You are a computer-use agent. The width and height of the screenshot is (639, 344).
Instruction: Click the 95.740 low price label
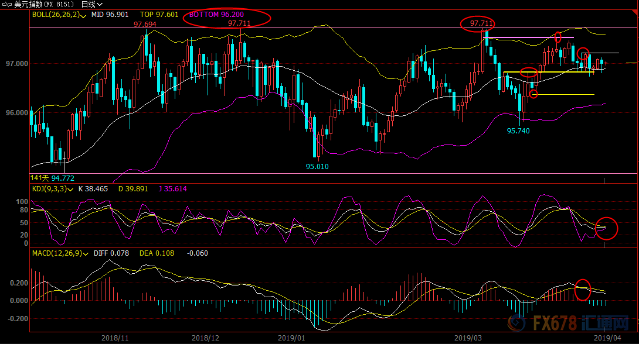click(518, 131)
